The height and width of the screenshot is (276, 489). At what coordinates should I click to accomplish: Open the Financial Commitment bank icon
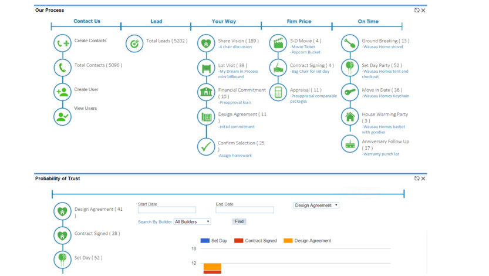(206, 92)
